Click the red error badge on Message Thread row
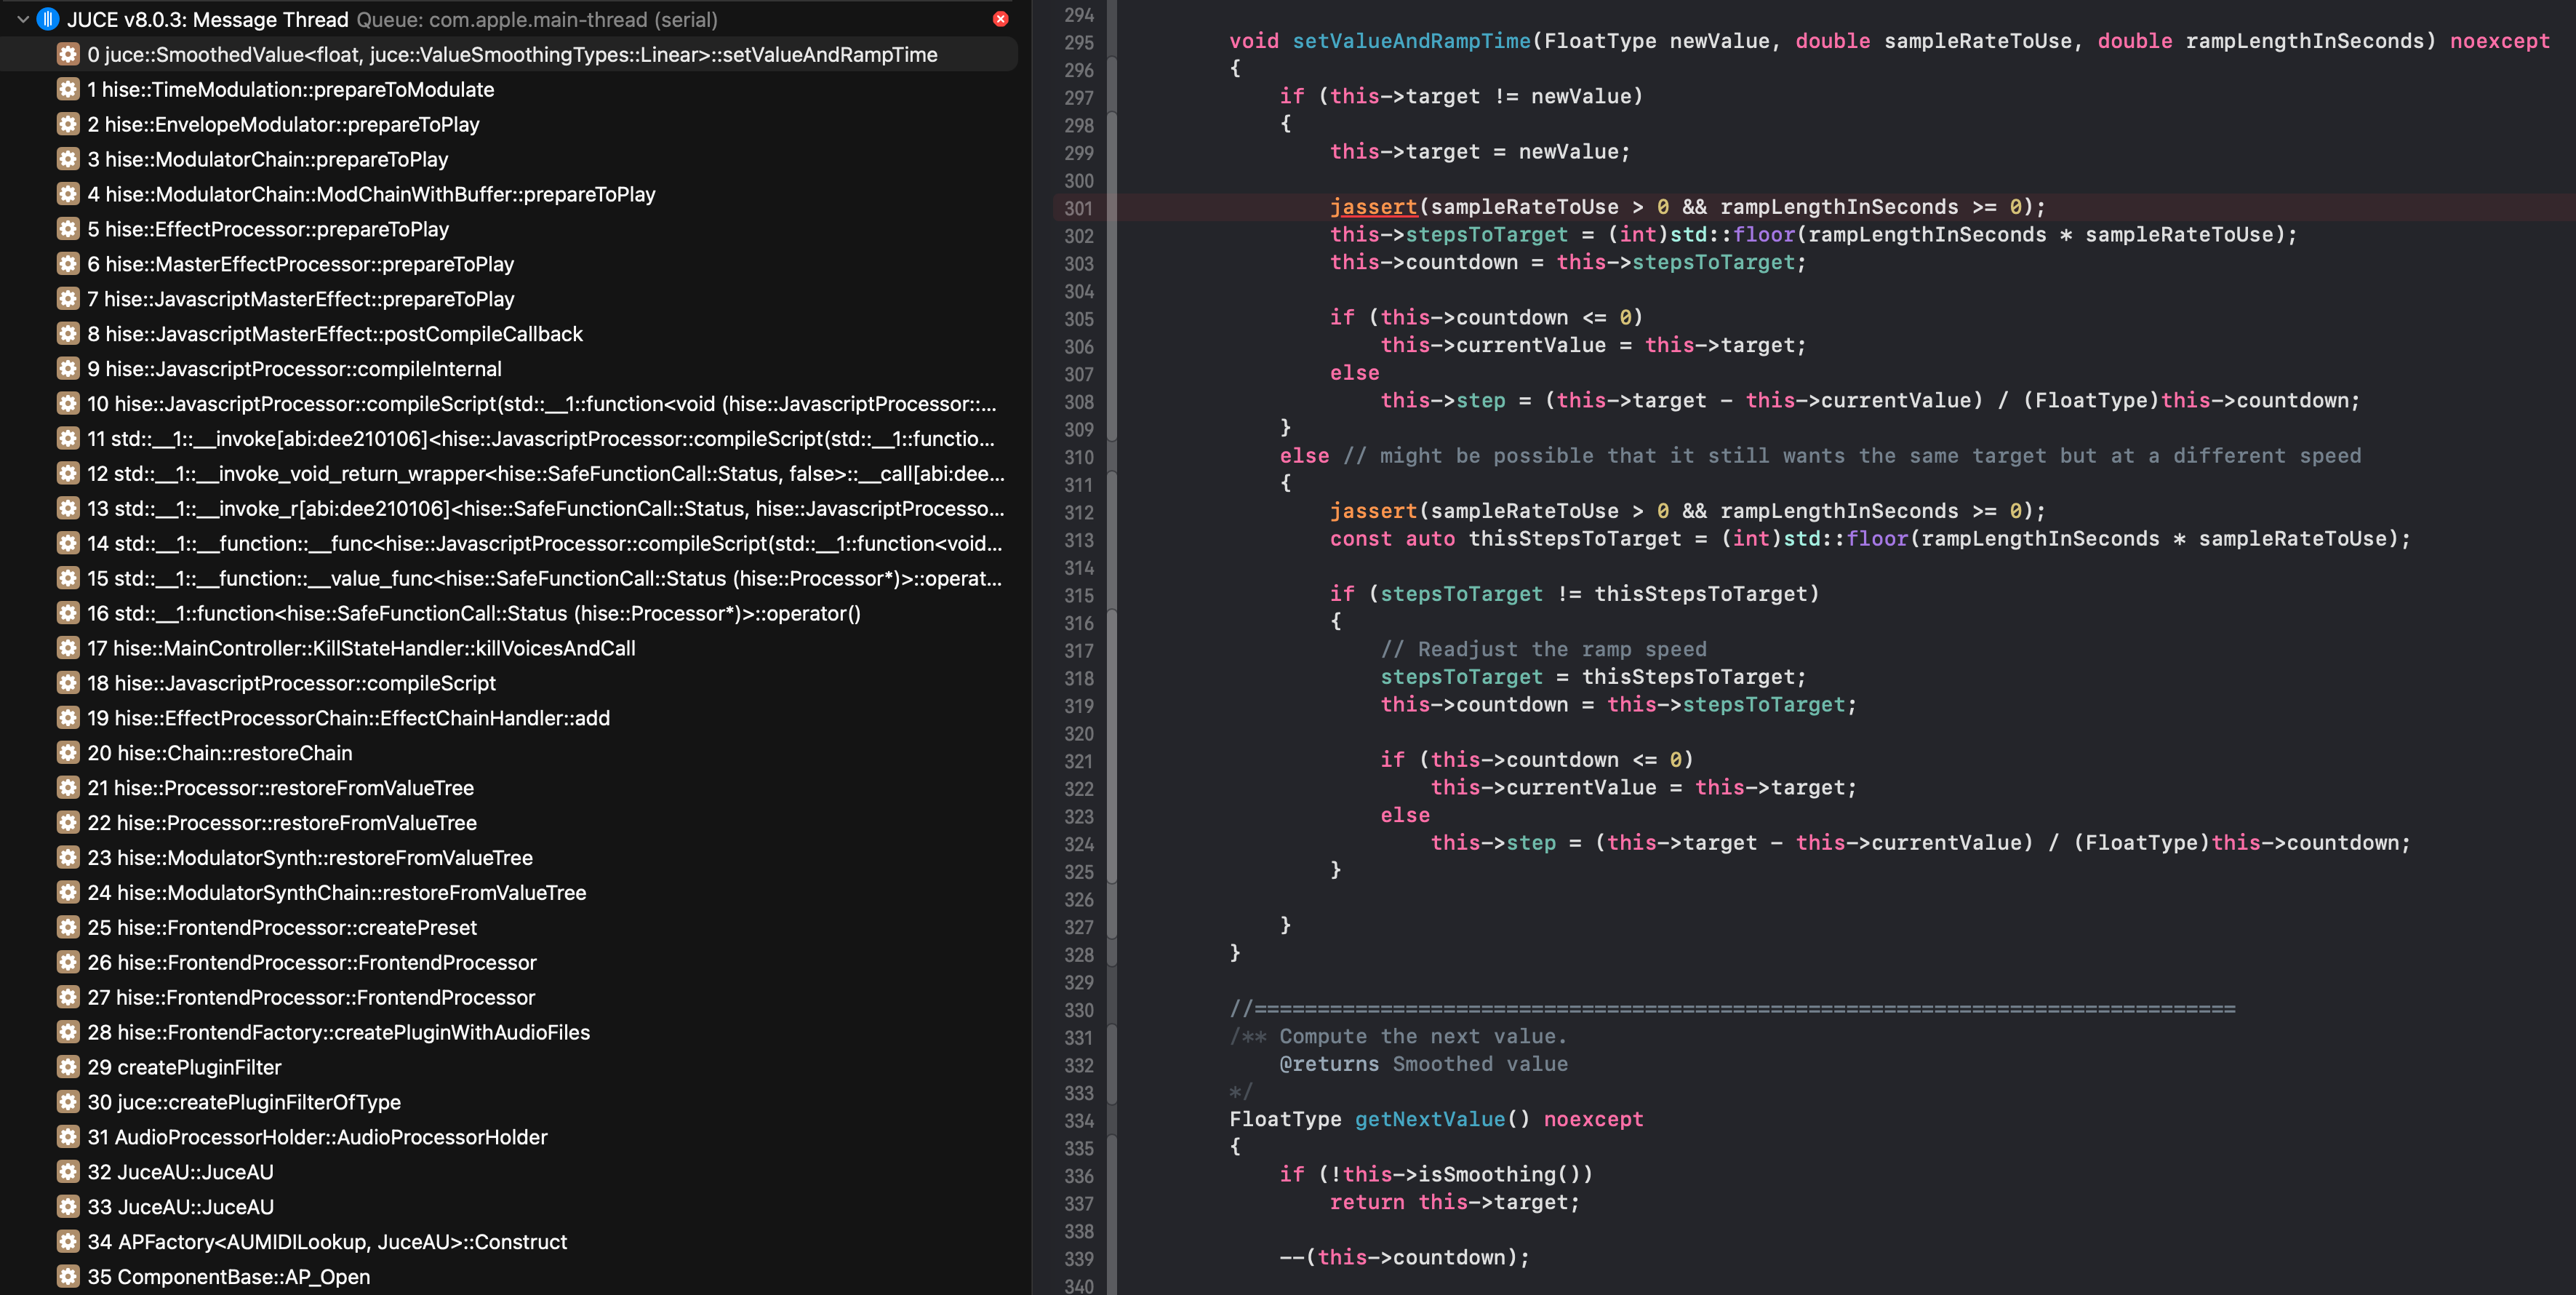 [x=1000, y=19]
